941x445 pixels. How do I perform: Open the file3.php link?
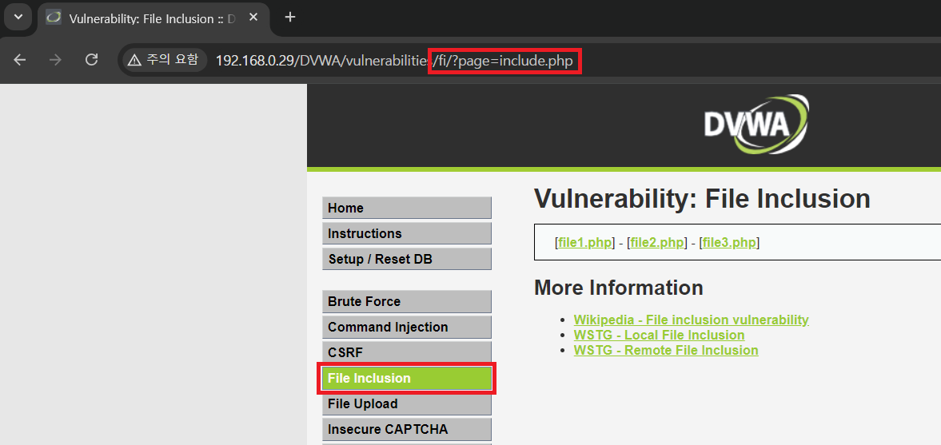tap(729, 243)
